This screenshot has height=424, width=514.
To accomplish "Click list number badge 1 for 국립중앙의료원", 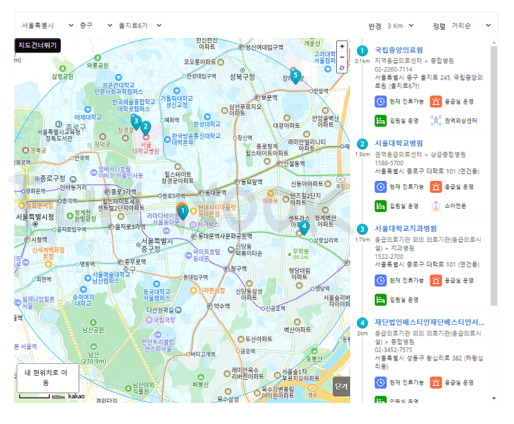I will [362, 50].
